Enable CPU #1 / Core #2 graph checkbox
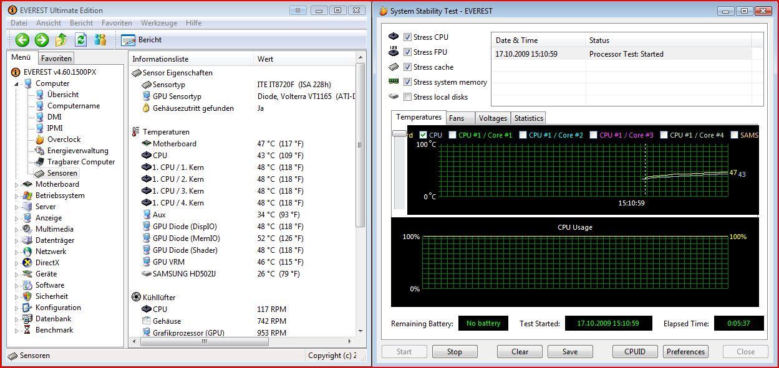Image resolution: width=779 pixels, height=368 pixels. (x=523, y=134)
